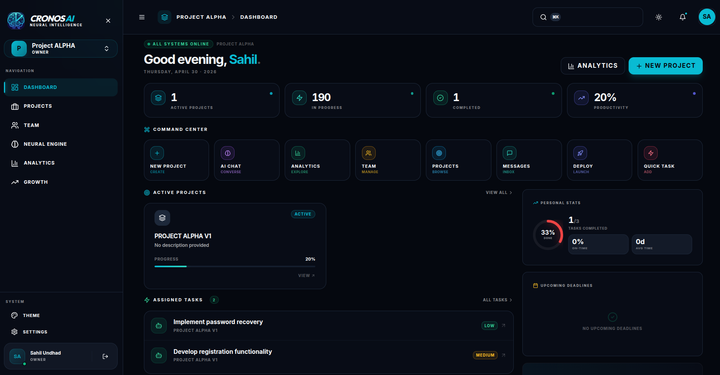The image size is (720, 375).
Task: Click the Upcoming Deadlines calendar icon
Action: [536, 286]
